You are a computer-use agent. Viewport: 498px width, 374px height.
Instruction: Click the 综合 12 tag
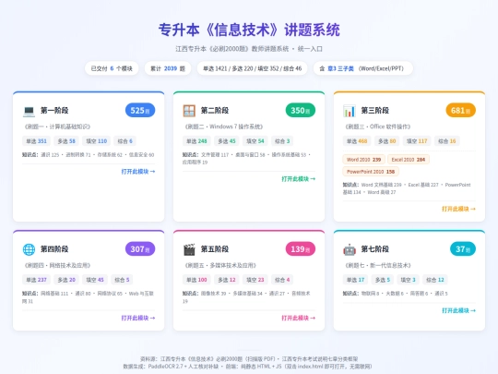(435, 280)
